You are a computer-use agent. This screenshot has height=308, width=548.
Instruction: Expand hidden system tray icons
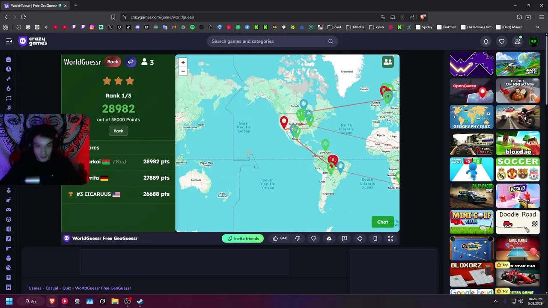(496, 301)
